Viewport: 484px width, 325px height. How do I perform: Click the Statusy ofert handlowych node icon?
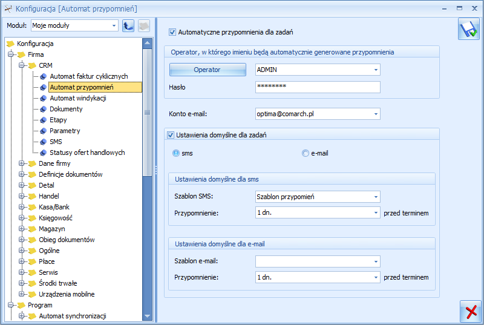[43, 153]
